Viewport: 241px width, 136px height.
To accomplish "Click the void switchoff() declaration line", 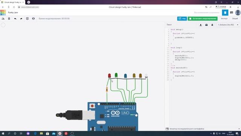I will [179, 68].
